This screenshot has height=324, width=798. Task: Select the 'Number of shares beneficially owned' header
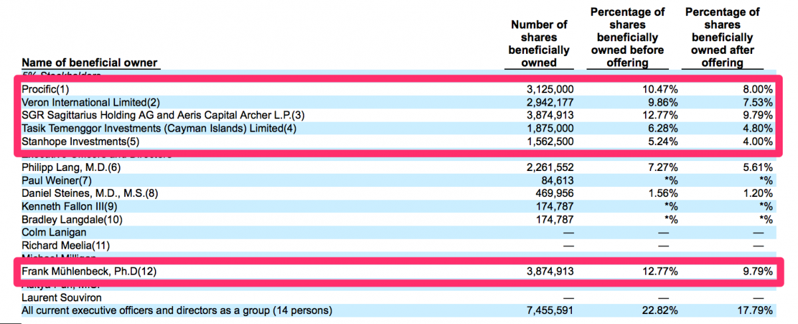pyautogui.click(x=539, y=43)
